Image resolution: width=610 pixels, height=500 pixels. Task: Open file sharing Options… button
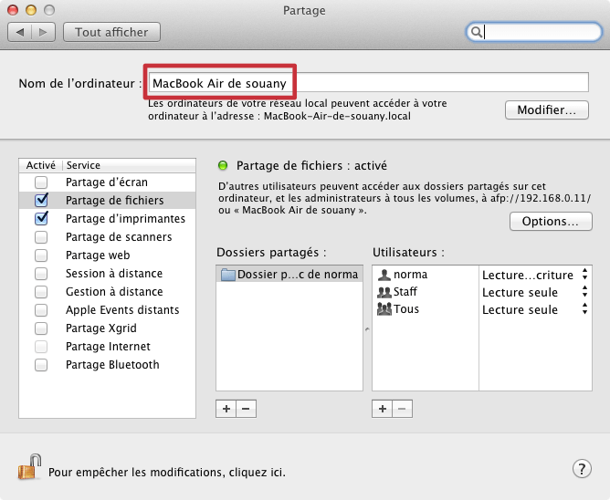(551, 221)
